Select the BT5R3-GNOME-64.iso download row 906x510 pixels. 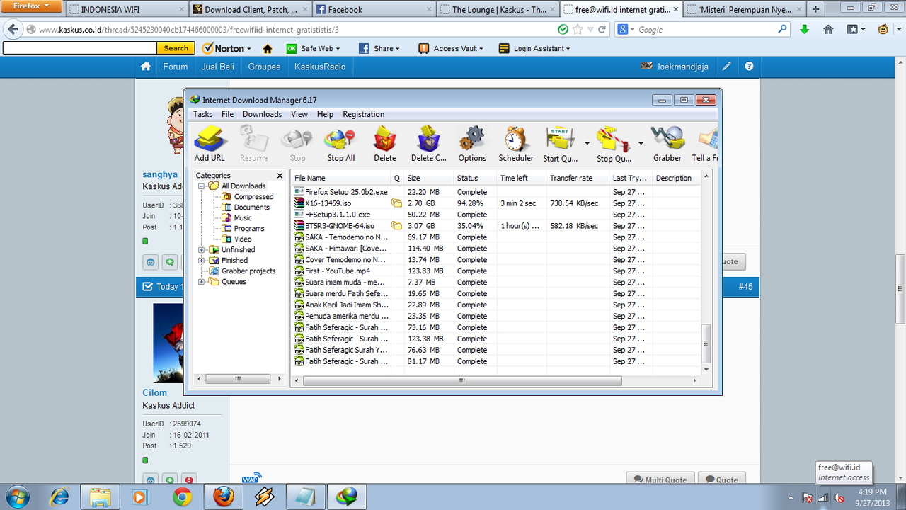point(495,226)
